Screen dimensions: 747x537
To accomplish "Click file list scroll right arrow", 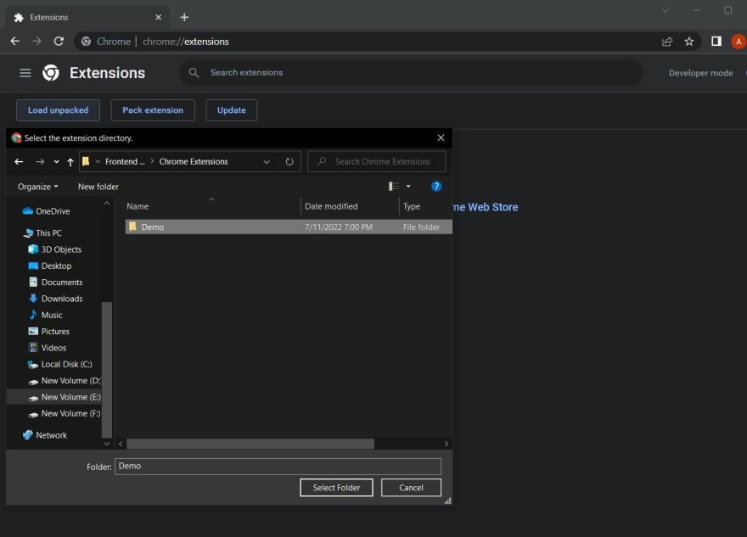I will pos(447,444).
